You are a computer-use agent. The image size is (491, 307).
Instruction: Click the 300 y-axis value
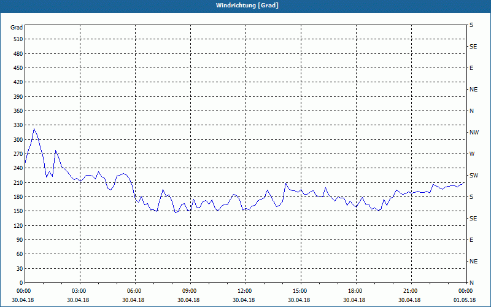point(18,140)
